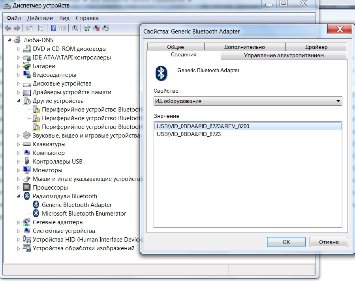Image resolution: width=355 pixels, height=281 pixels.
Task: Click the Back arrow in toolbar
Action: coord(8,28)
